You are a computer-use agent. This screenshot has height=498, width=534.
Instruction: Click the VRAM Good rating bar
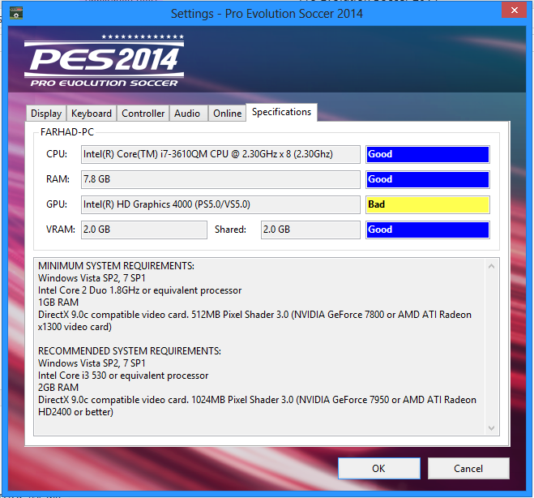point(428,230)
